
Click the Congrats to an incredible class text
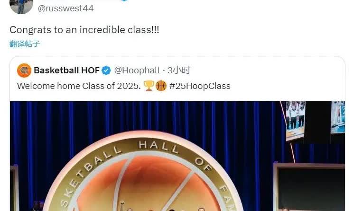coord(84,30)
